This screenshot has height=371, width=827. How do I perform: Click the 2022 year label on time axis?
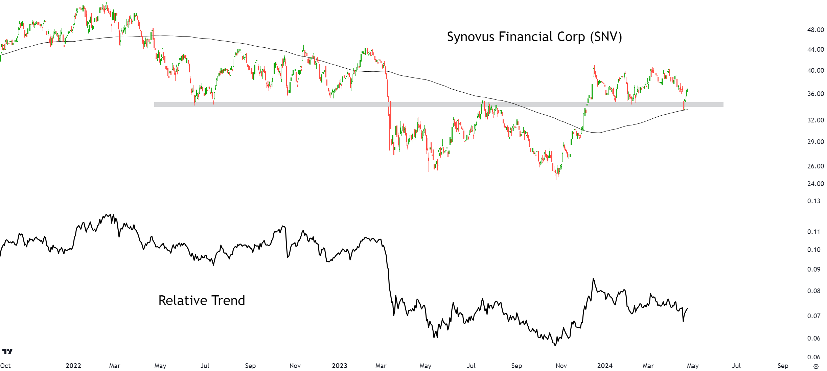(73, 366)
